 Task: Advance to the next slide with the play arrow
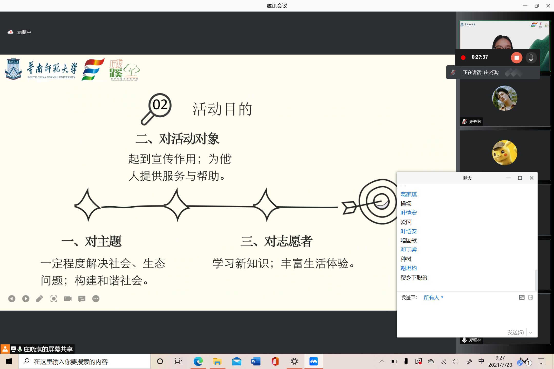[x=26, y=299]
